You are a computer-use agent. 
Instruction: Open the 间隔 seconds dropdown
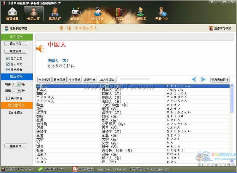click(19, 91)
